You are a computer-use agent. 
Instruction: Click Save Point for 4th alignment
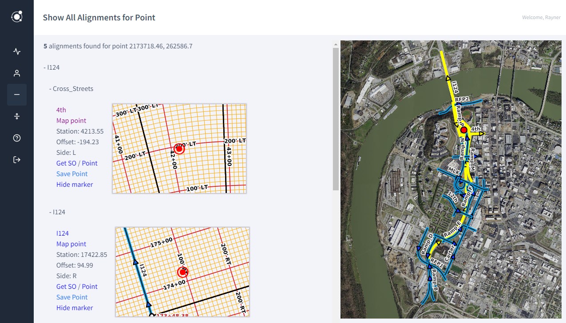click(x=72, y=174)
